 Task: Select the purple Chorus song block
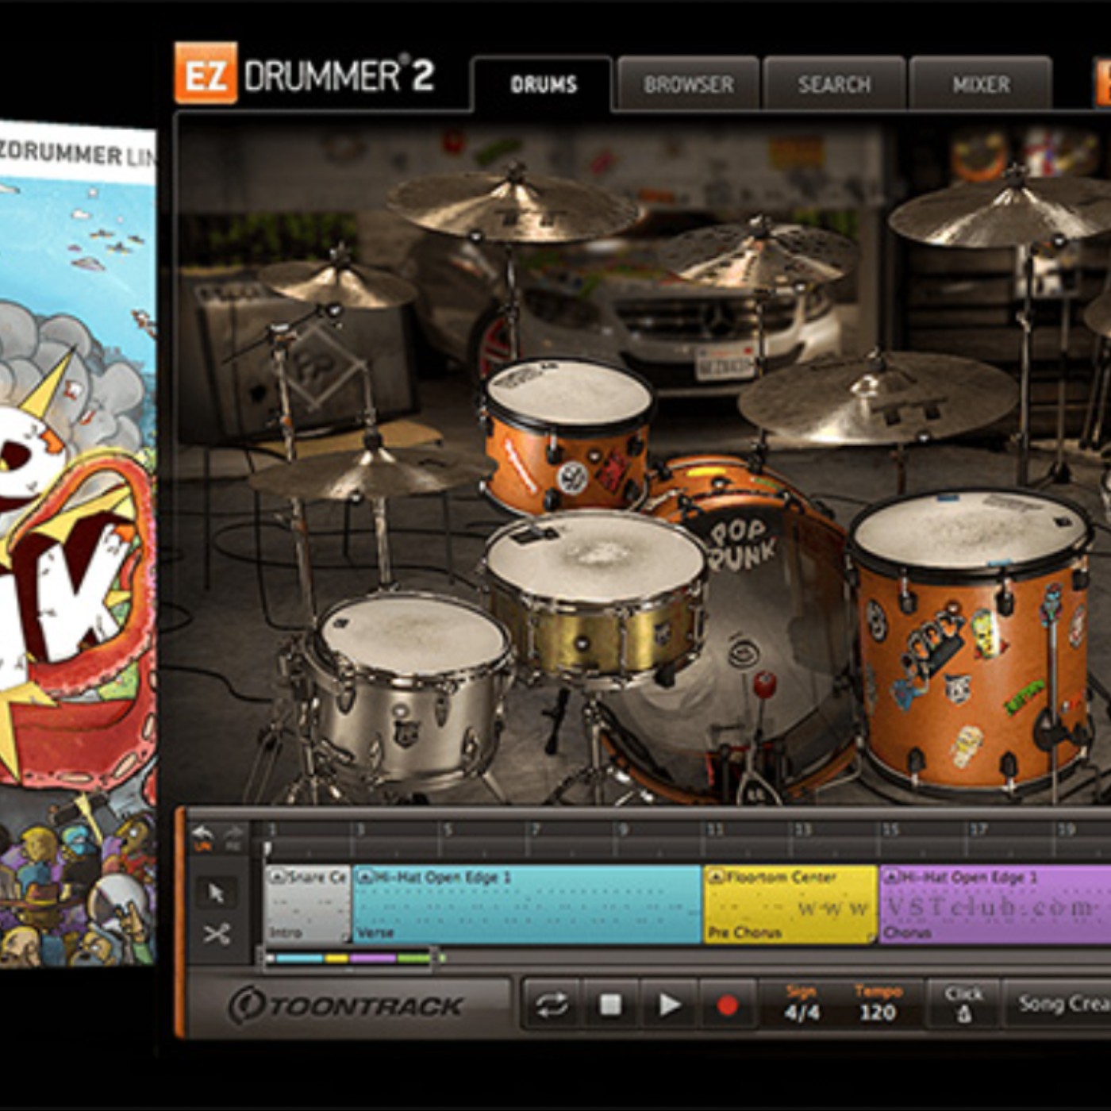point(995,904)
